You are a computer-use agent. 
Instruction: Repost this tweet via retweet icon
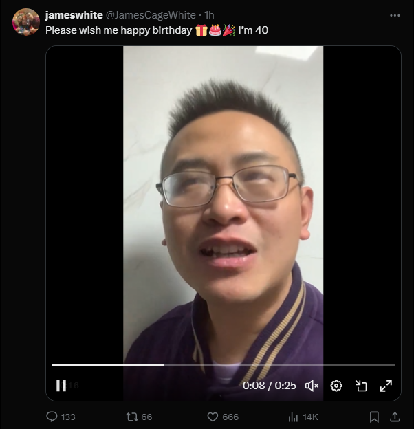tap(132, 417)
